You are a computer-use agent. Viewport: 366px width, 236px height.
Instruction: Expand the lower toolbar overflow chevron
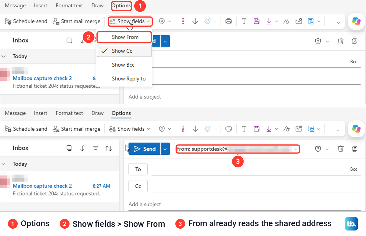pyautogui.click(x=338, y=130)
